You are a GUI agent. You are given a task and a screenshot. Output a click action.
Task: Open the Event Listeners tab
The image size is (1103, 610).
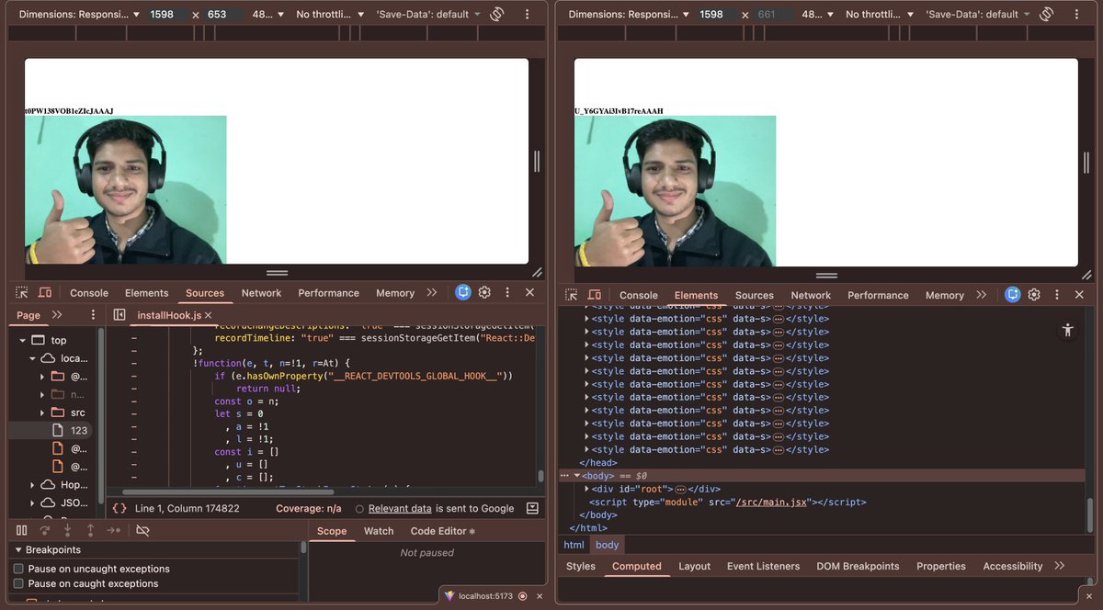765,566
